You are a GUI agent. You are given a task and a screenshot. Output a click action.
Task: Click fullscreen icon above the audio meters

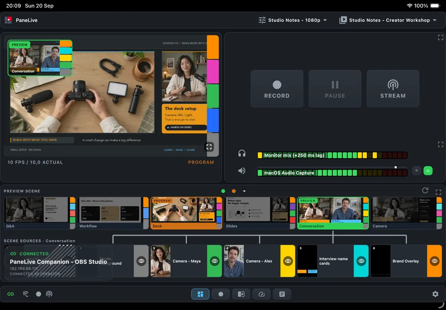coord(441,144)
